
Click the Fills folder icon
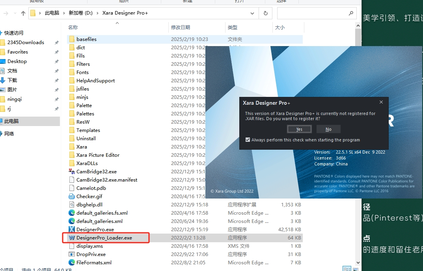(x=72, y=56)
